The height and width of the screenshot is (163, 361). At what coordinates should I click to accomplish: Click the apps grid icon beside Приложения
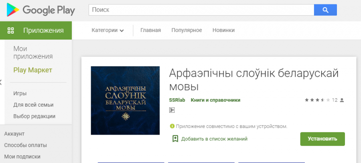[11, 30]
